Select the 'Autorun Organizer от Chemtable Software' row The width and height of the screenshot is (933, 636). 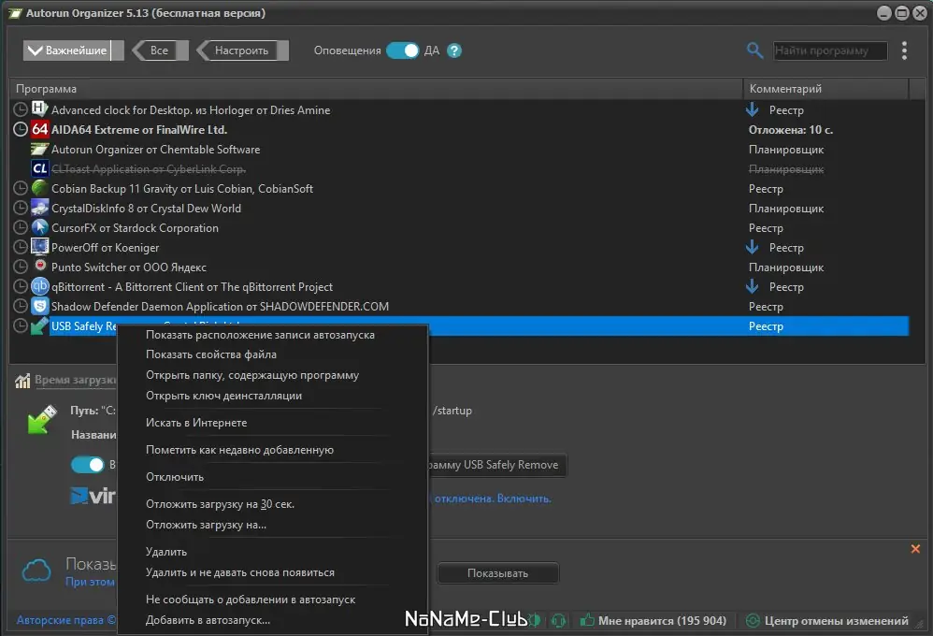[459, 150]
